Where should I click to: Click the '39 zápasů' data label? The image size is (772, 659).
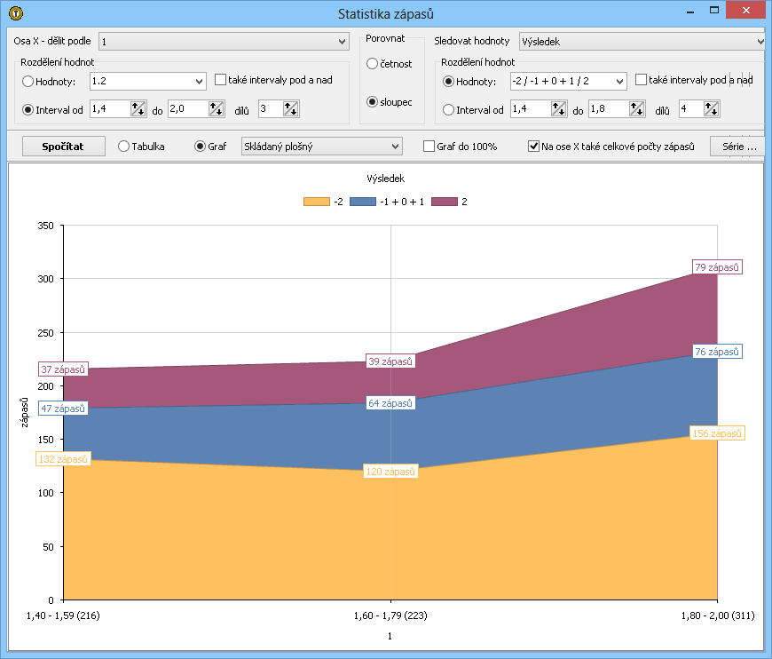(390, 361)
